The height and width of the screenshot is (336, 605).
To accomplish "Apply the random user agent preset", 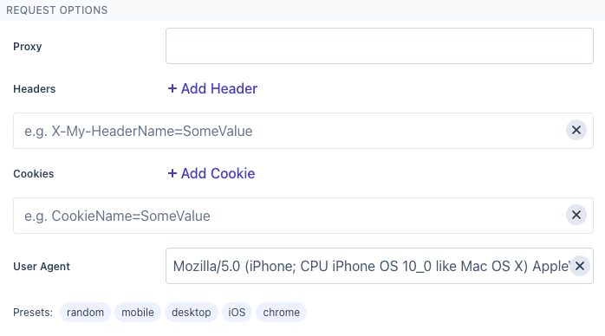I will [85, 312].
